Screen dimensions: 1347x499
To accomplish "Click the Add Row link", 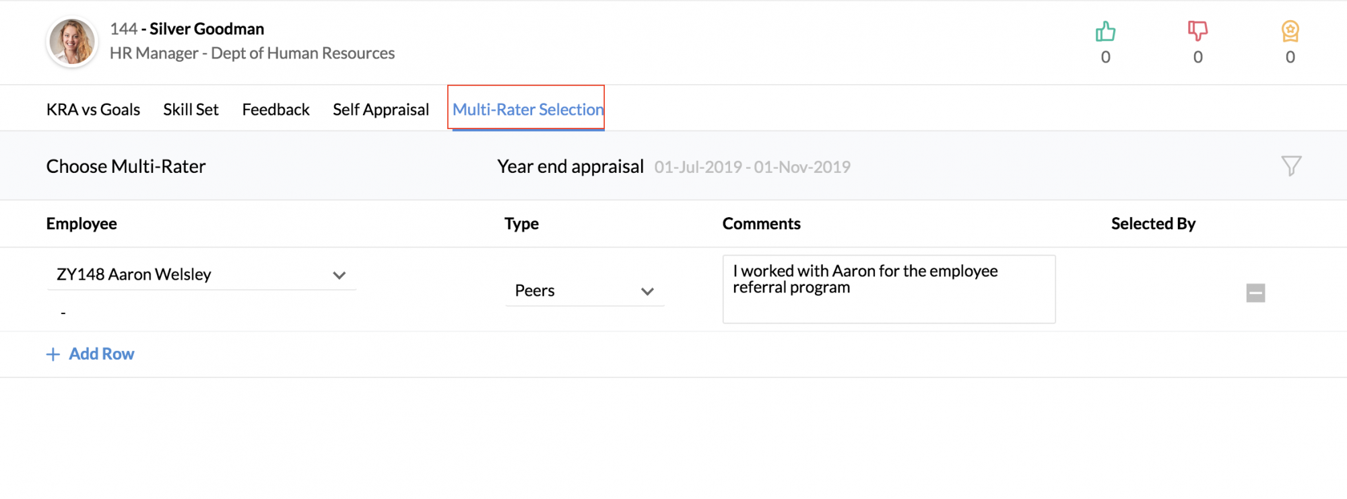I will click(102, 354).
